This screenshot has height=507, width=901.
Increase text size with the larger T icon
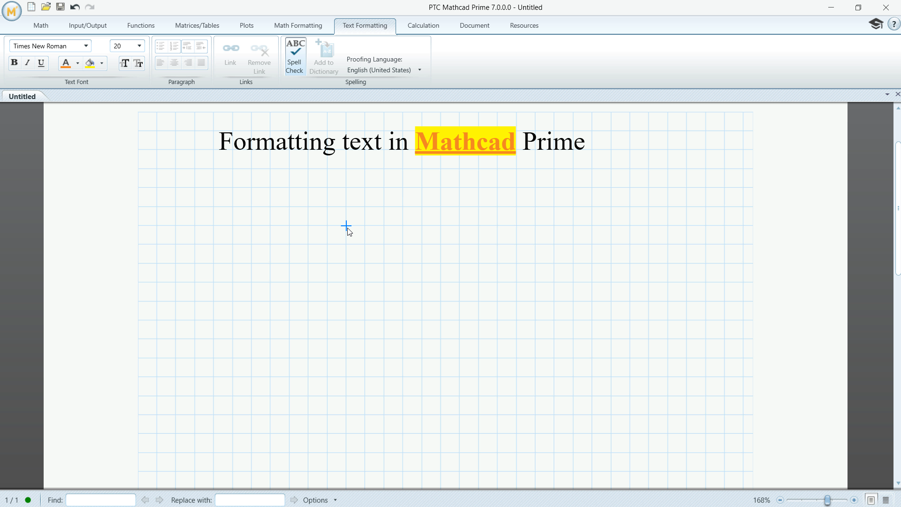[124, 63]
